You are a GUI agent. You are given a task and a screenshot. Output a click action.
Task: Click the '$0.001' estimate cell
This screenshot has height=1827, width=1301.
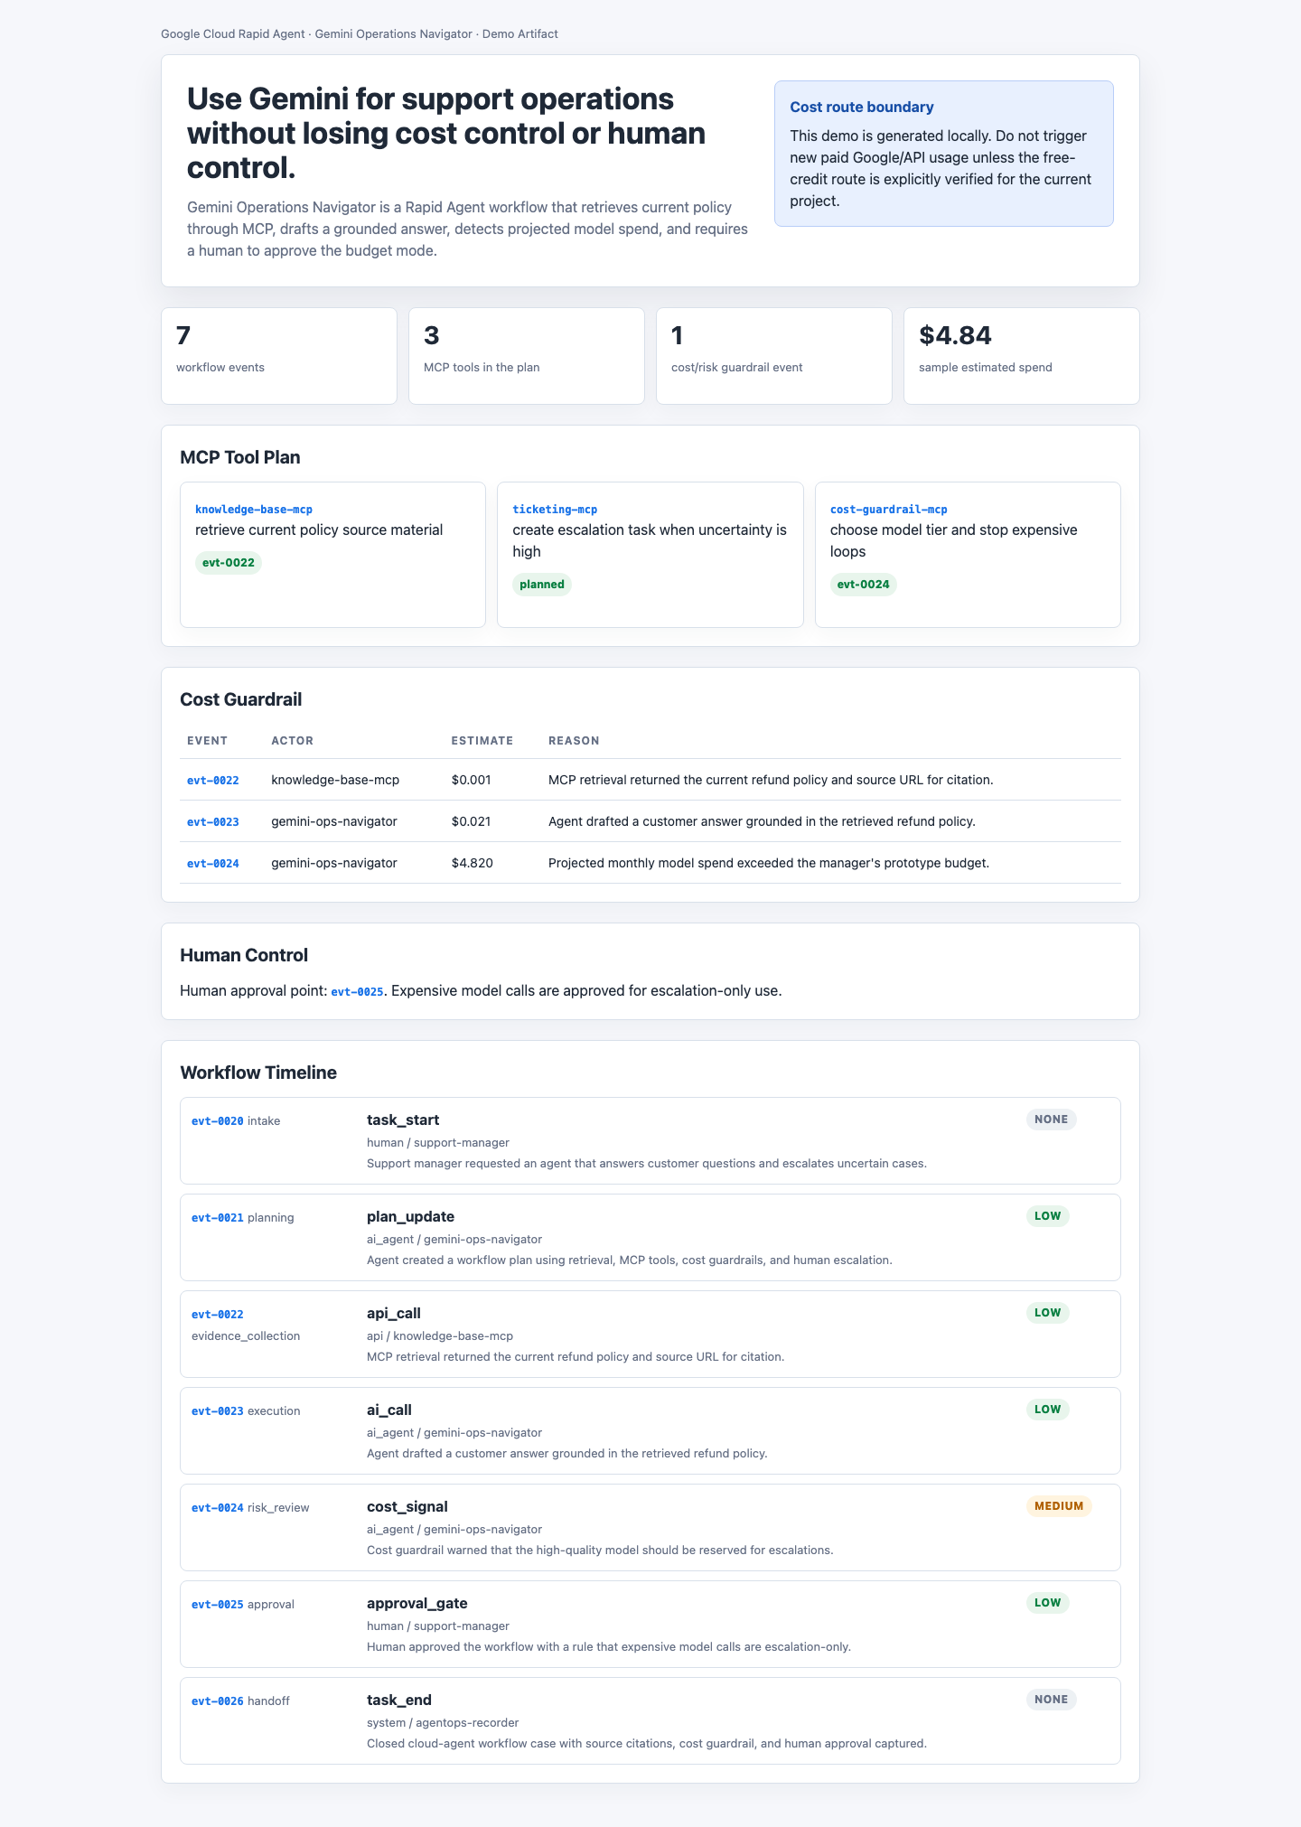[471, 780]
